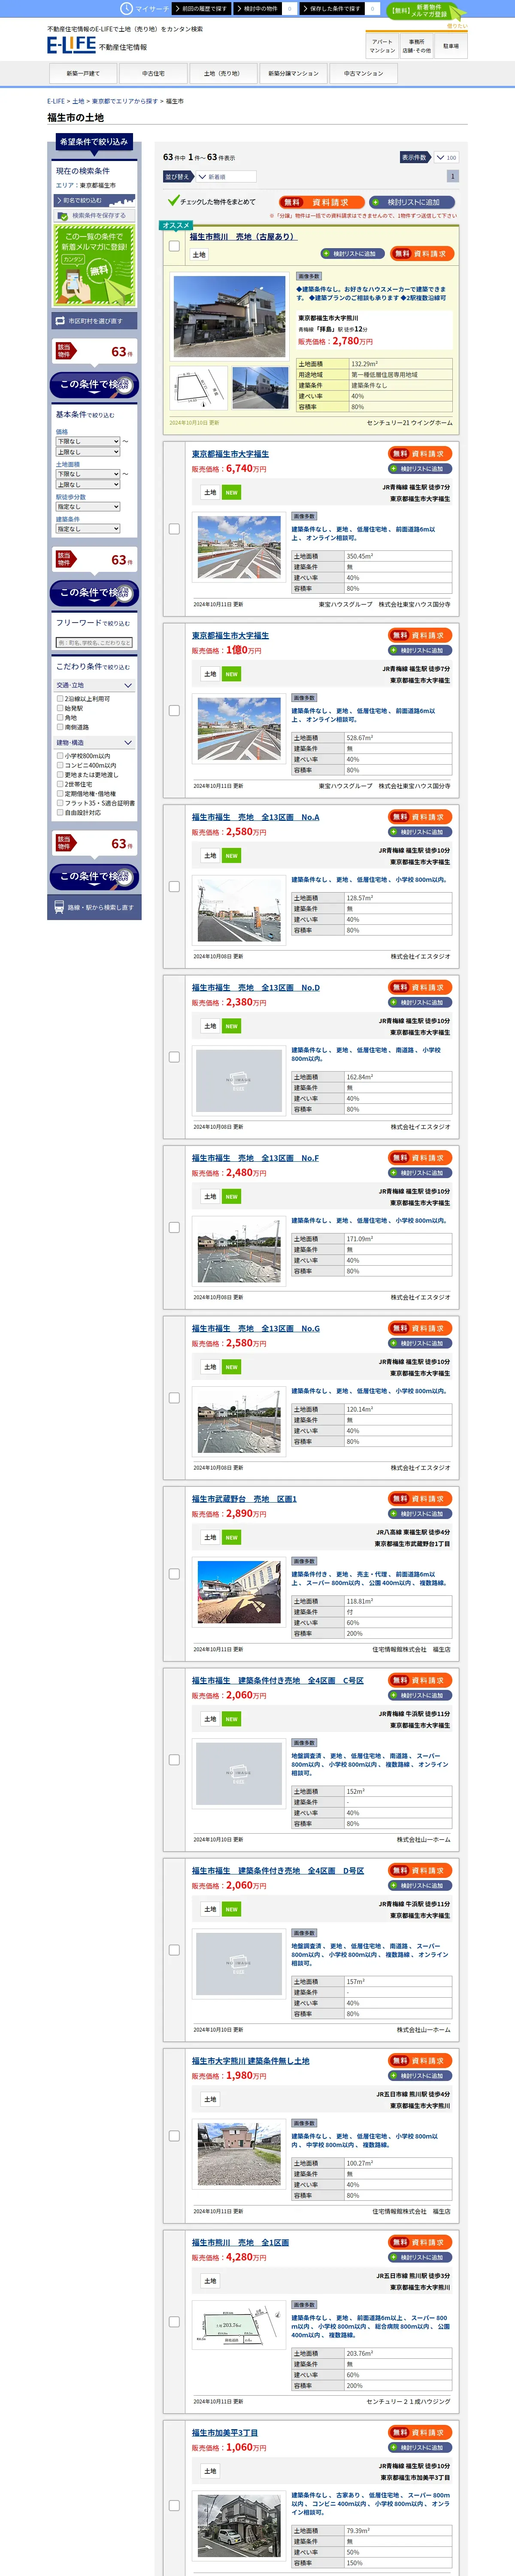The width and height of the screenshot is (515, 2576).
Task: Click 東京都でエリアから探す breadcrumb
Action: tap(125, 101)
